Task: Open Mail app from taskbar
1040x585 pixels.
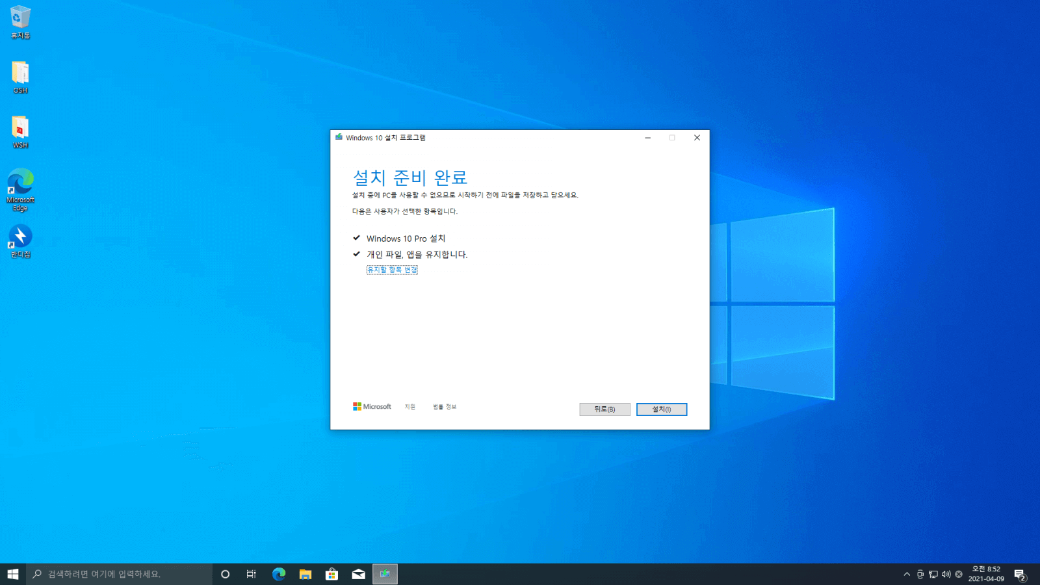Action: 359,574
